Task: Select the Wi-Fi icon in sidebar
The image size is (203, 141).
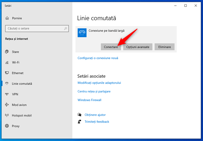Action: click(x=7, y=62)
